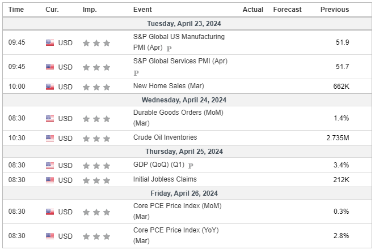
Task: Click USD in the New Home Sales row
Action: coord(65,87)
